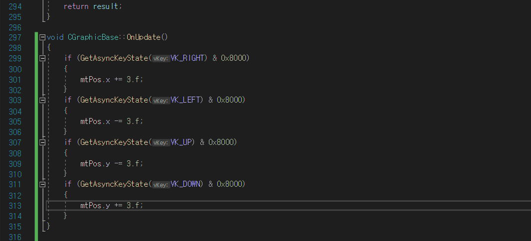Click the green change-tracking margin bar
Viewport: 531px width, 241px height.
pos(36,137)
